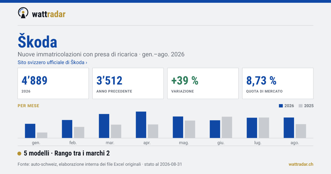The width and height of the screenshot is (331, 174).
Task: Select the gray 2025 bar for apr.
Action: (153, 131)
